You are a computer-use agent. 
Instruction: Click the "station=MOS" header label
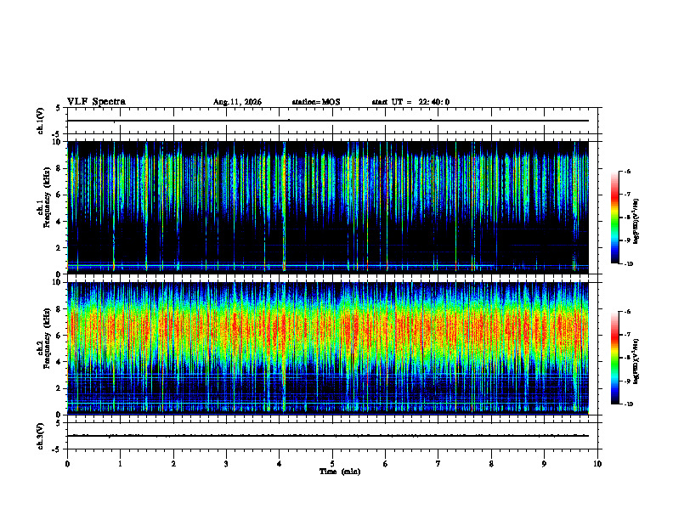tap(316, 102)
